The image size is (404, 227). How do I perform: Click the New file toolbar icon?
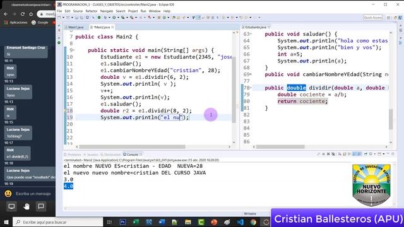(x=59, y=18)
